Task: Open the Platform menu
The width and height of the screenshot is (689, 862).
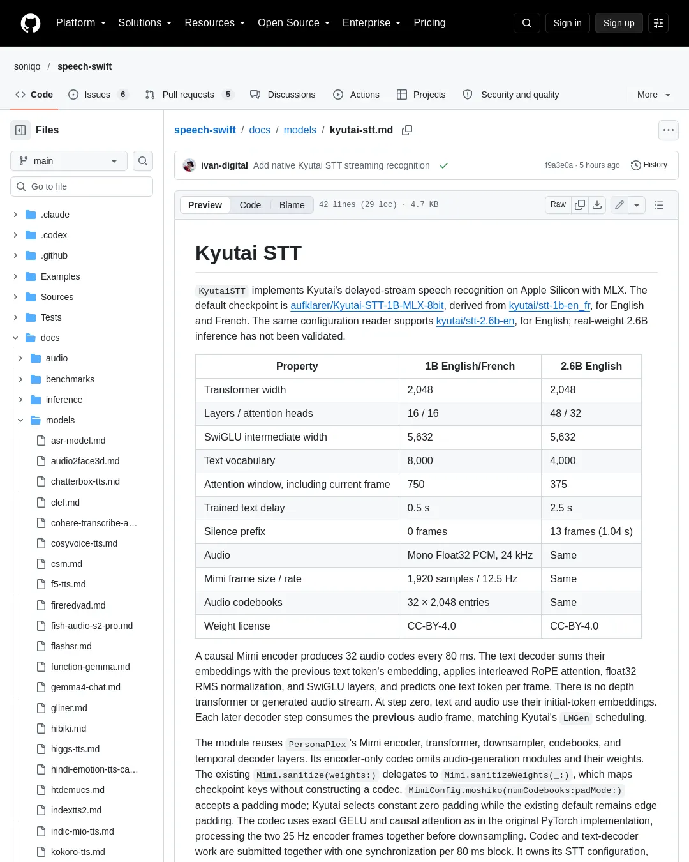Action: pos(81,23)
